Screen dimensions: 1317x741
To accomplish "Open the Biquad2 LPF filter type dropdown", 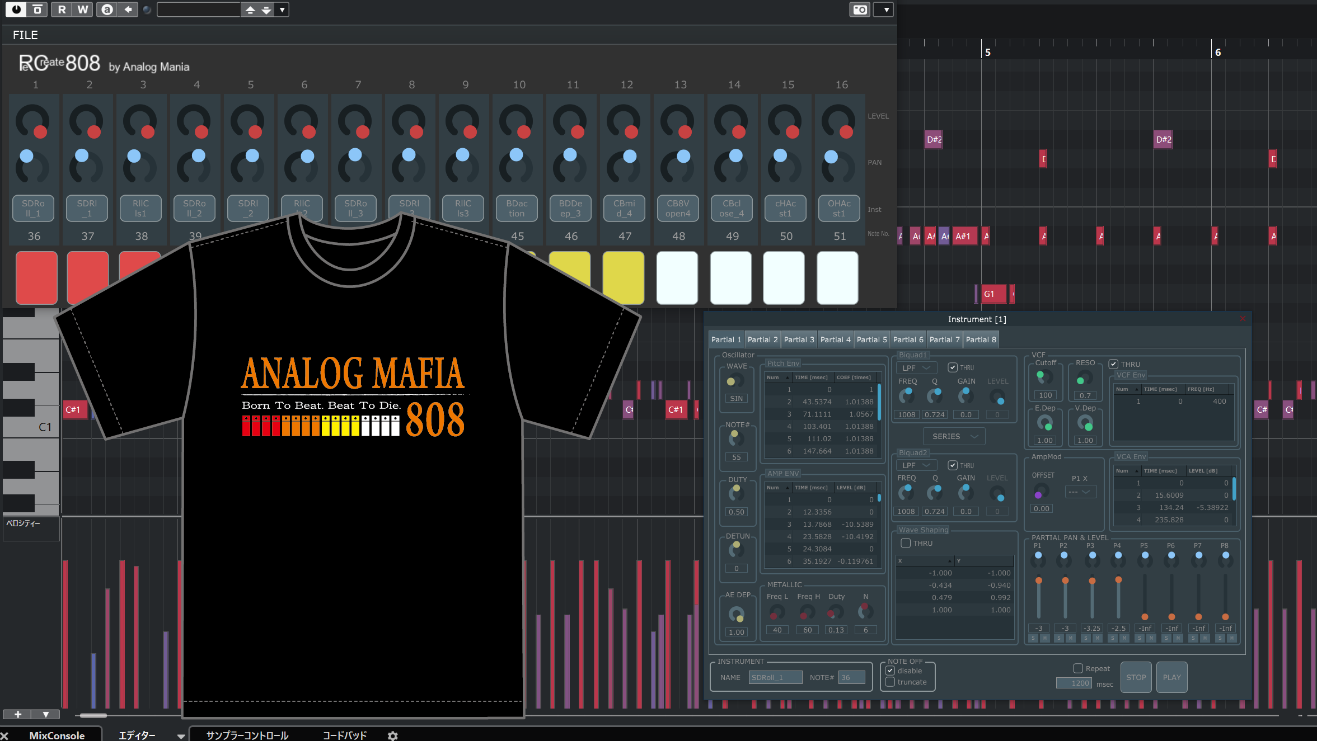I will [916, 465].
